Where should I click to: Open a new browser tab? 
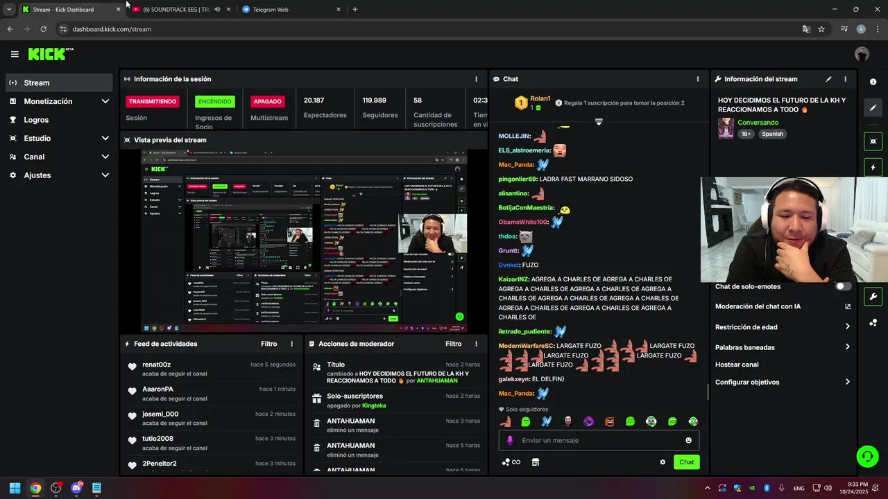tap(355, 10)
